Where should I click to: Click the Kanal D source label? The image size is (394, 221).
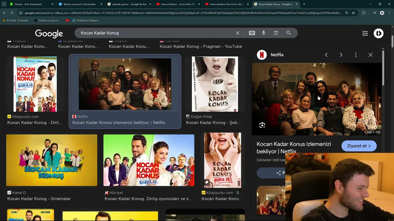point(19,192)
